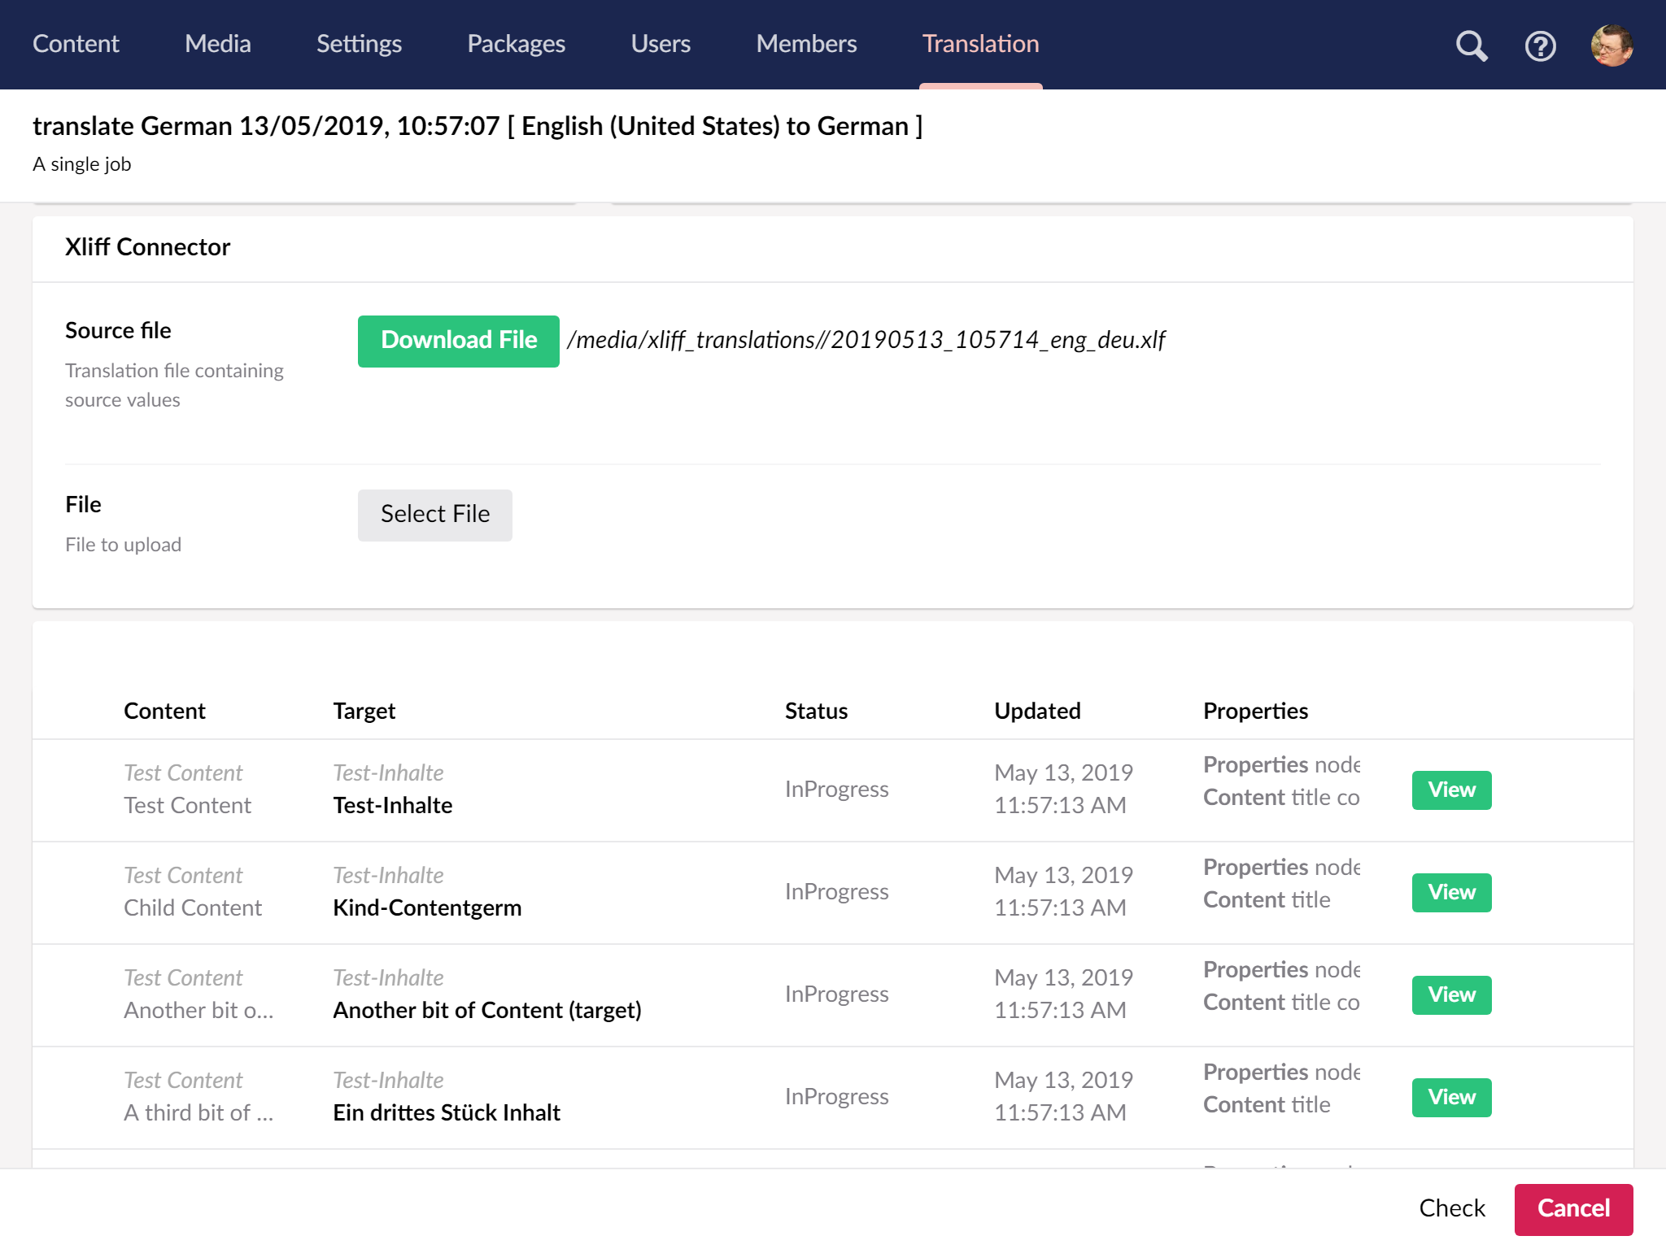View the Kind-Contentgerm row

(x=1450, y=892)
